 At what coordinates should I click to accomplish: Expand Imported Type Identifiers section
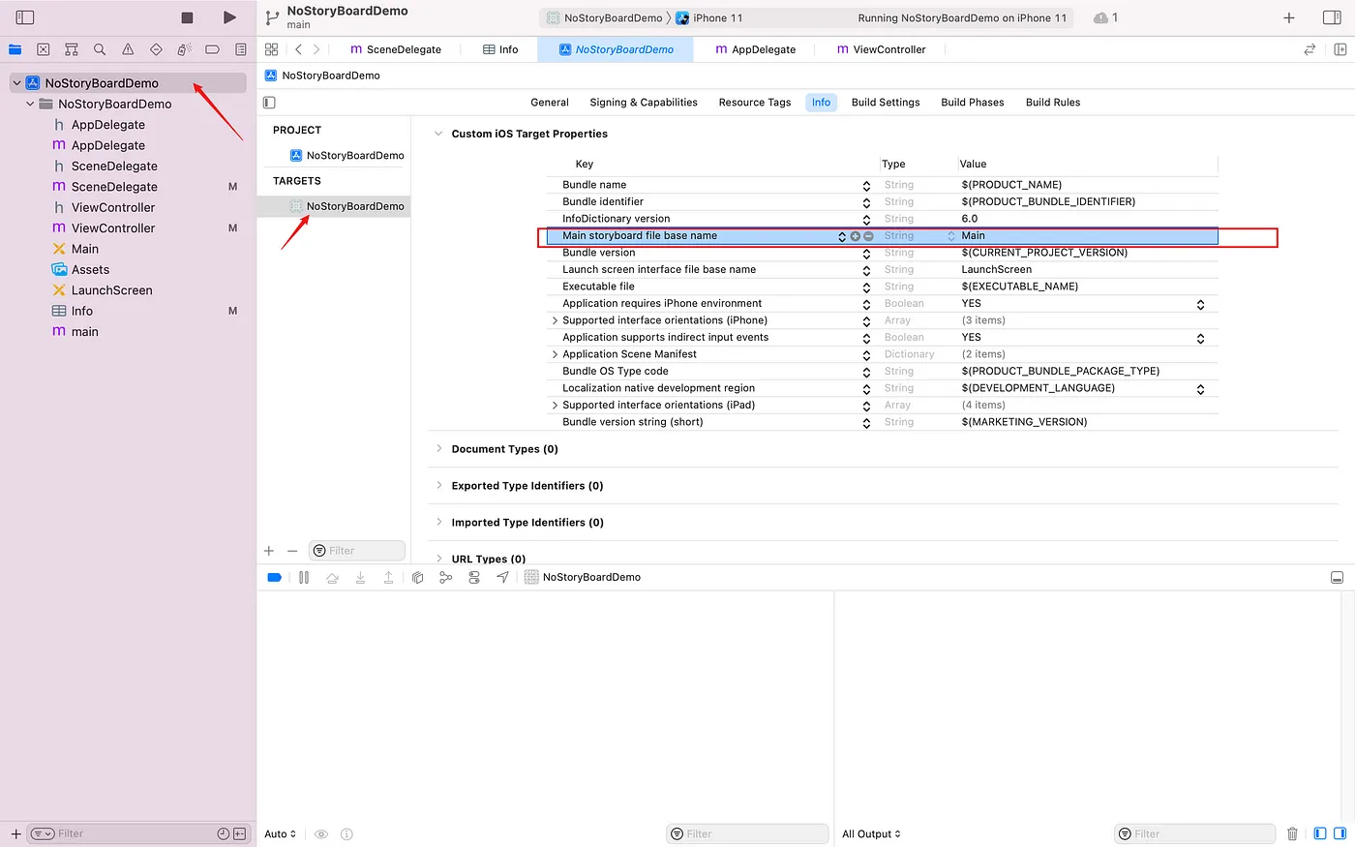coord(438,522)
